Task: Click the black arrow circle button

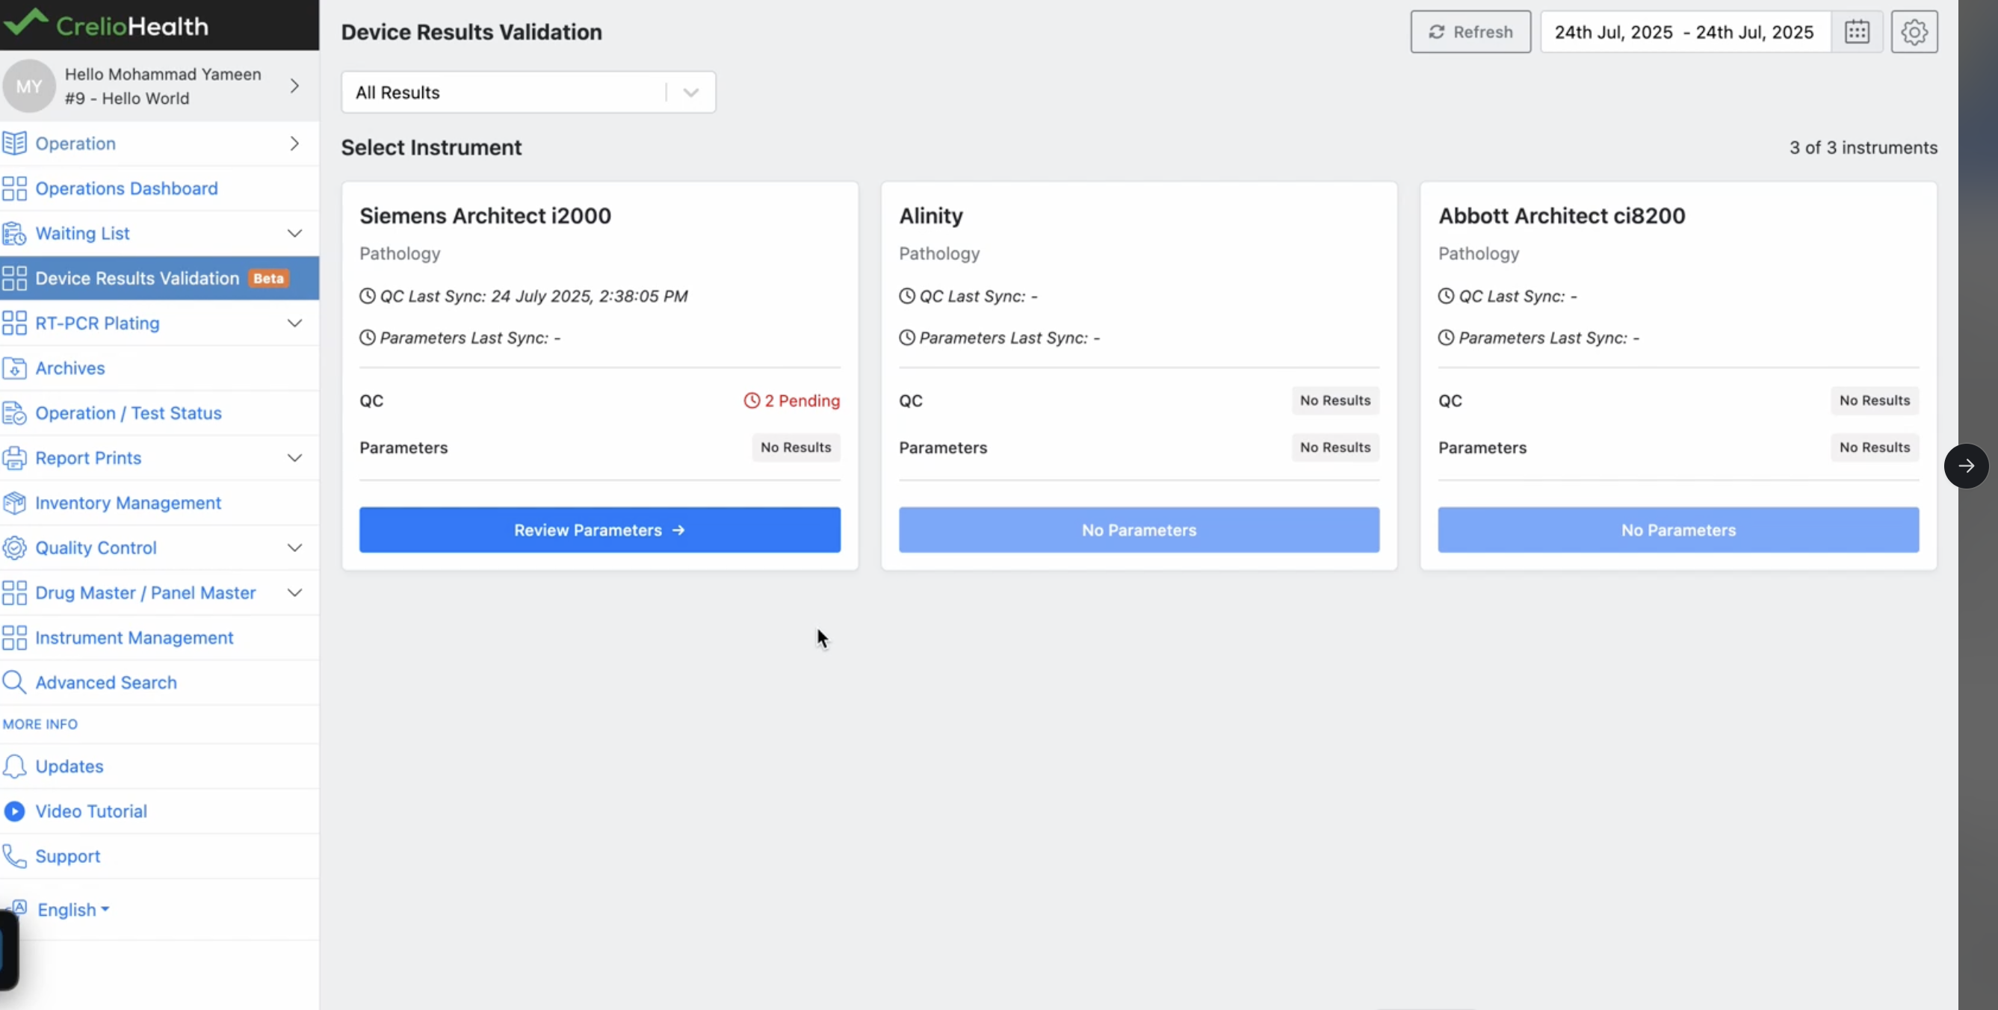Action: click(1966, 466)
